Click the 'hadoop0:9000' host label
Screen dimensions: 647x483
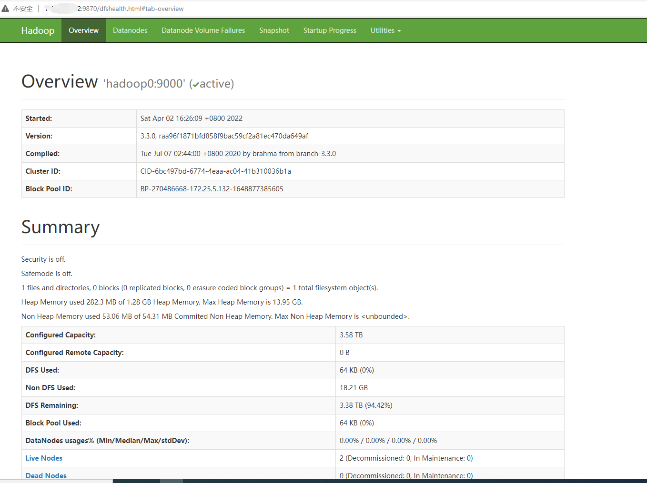tap(144, 84)
